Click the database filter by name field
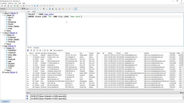The height and width of the screenshot is (103, 184). (x=13, y=11)
